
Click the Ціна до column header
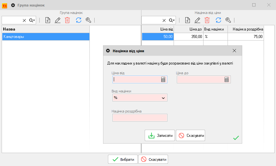pos(189,29)
